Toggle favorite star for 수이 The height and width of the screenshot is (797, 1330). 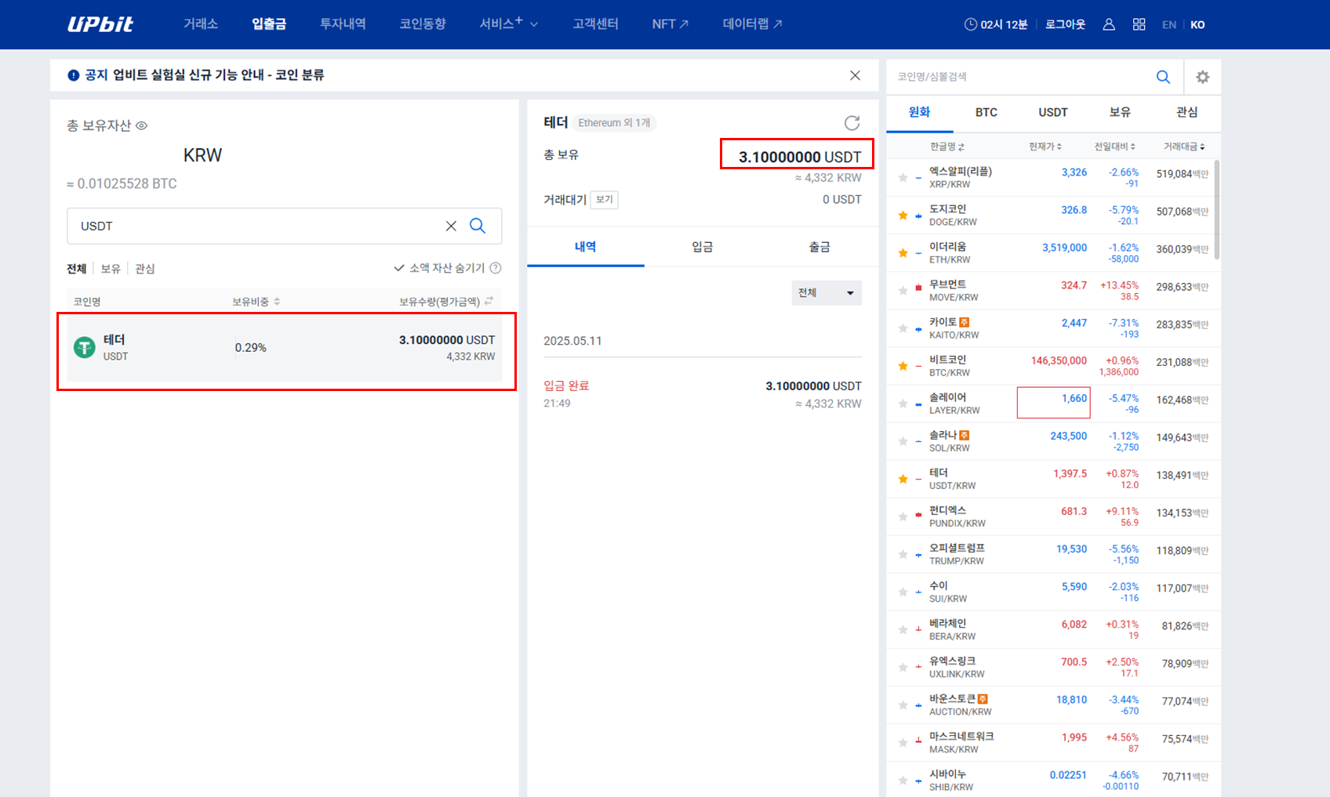coord(903,592)
